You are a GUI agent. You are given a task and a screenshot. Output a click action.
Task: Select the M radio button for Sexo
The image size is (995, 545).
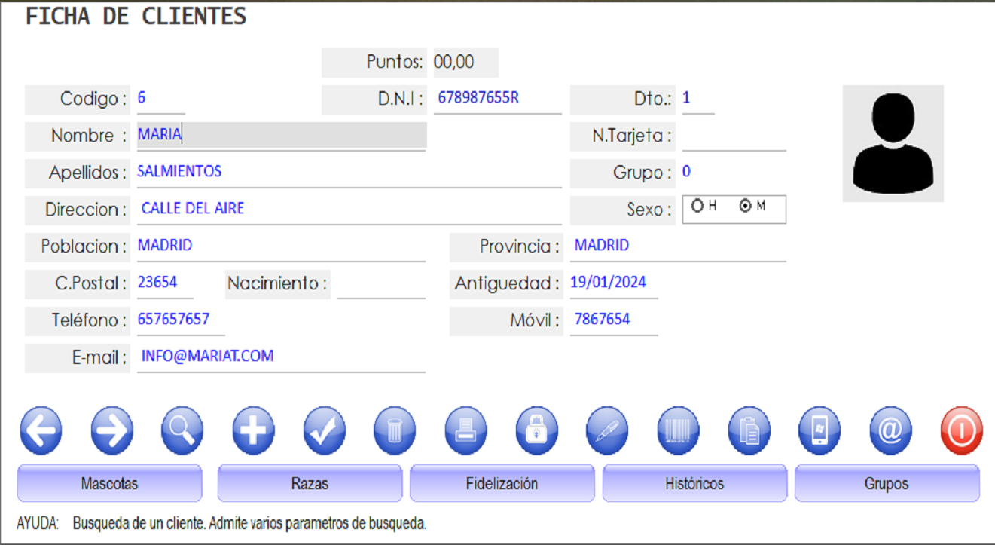pyautogui.click(x=746, y=206)
